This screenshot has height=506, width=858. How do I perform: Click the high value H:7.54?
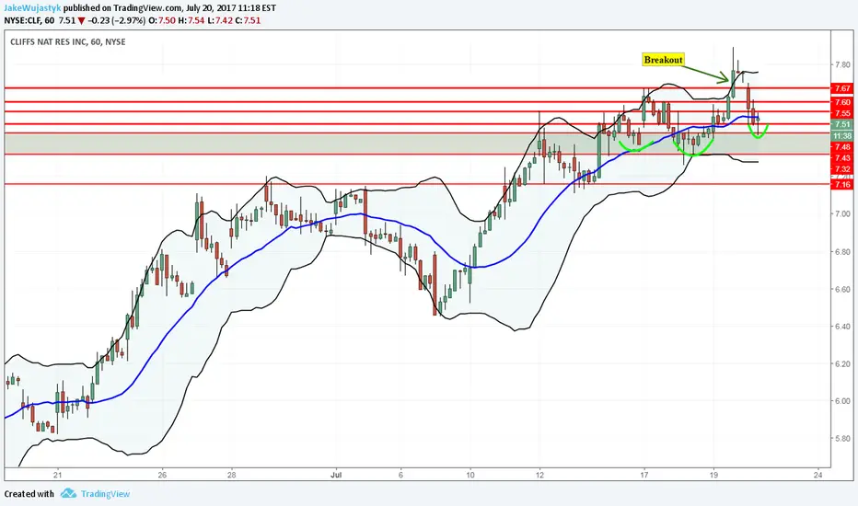point(191,21)
